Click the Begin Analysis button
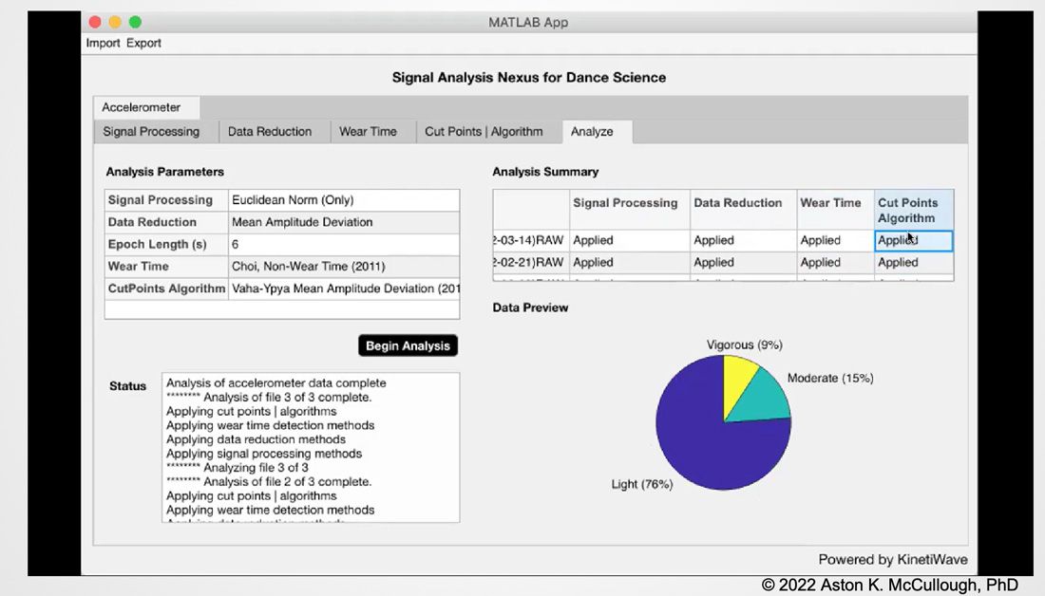This screenshot has height=596, width=1045. pos(408,345)
